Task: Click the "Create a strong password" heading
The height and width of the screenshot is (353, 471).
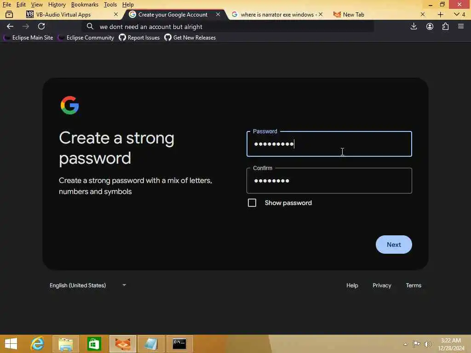Action: click(x=116, y=148)
